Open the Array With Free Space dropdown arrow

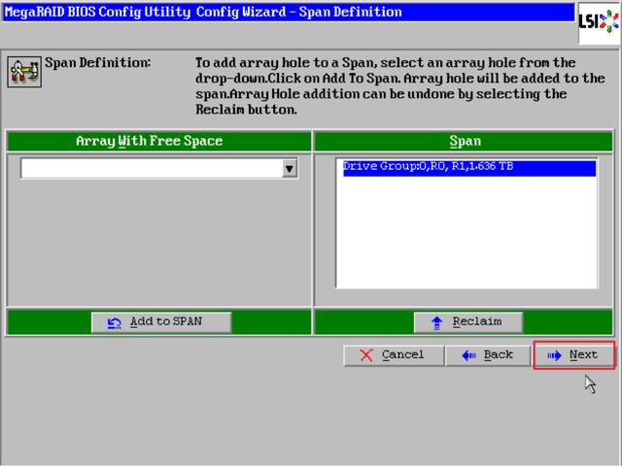(290, 169)
